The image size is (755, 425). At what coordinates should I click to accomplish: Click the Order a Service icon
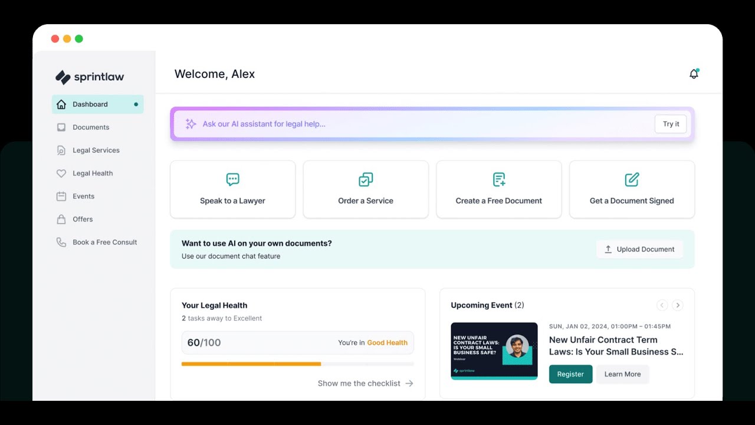366,179
